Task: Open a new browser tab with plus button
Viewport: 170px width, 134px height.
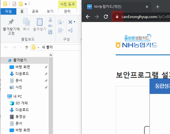Action: [157, 7]
